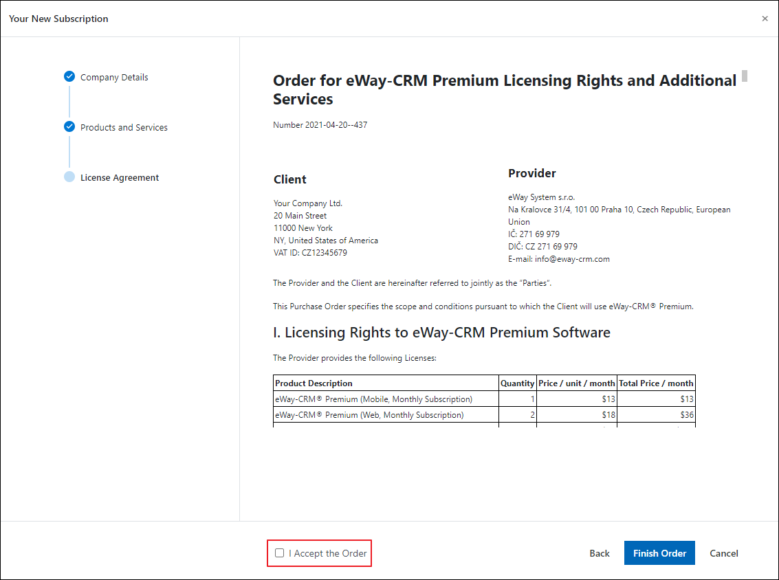Tick the I Accept the Order checkbox
Image resolution: width=779 pixels, height=580 pixels.
pyautogui.click(x=280, y=553)
